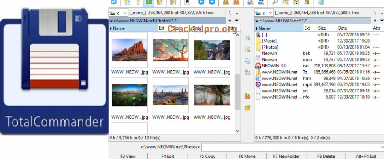Screen dimensions: 384x159
Task: Sort the right panel by Size column
Action: 327,28
